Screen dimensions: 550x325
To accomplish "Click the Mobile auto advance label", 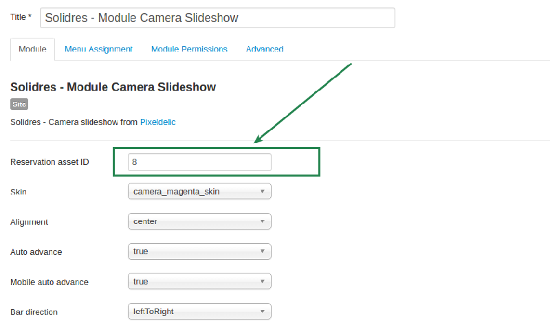I will click(49, 282).
